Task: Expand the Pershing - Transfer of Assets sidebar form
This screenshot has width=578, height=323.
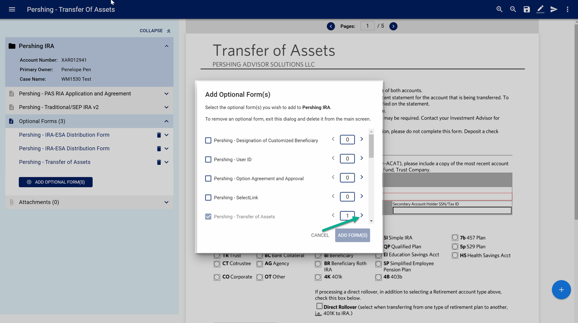Action: 166,162
